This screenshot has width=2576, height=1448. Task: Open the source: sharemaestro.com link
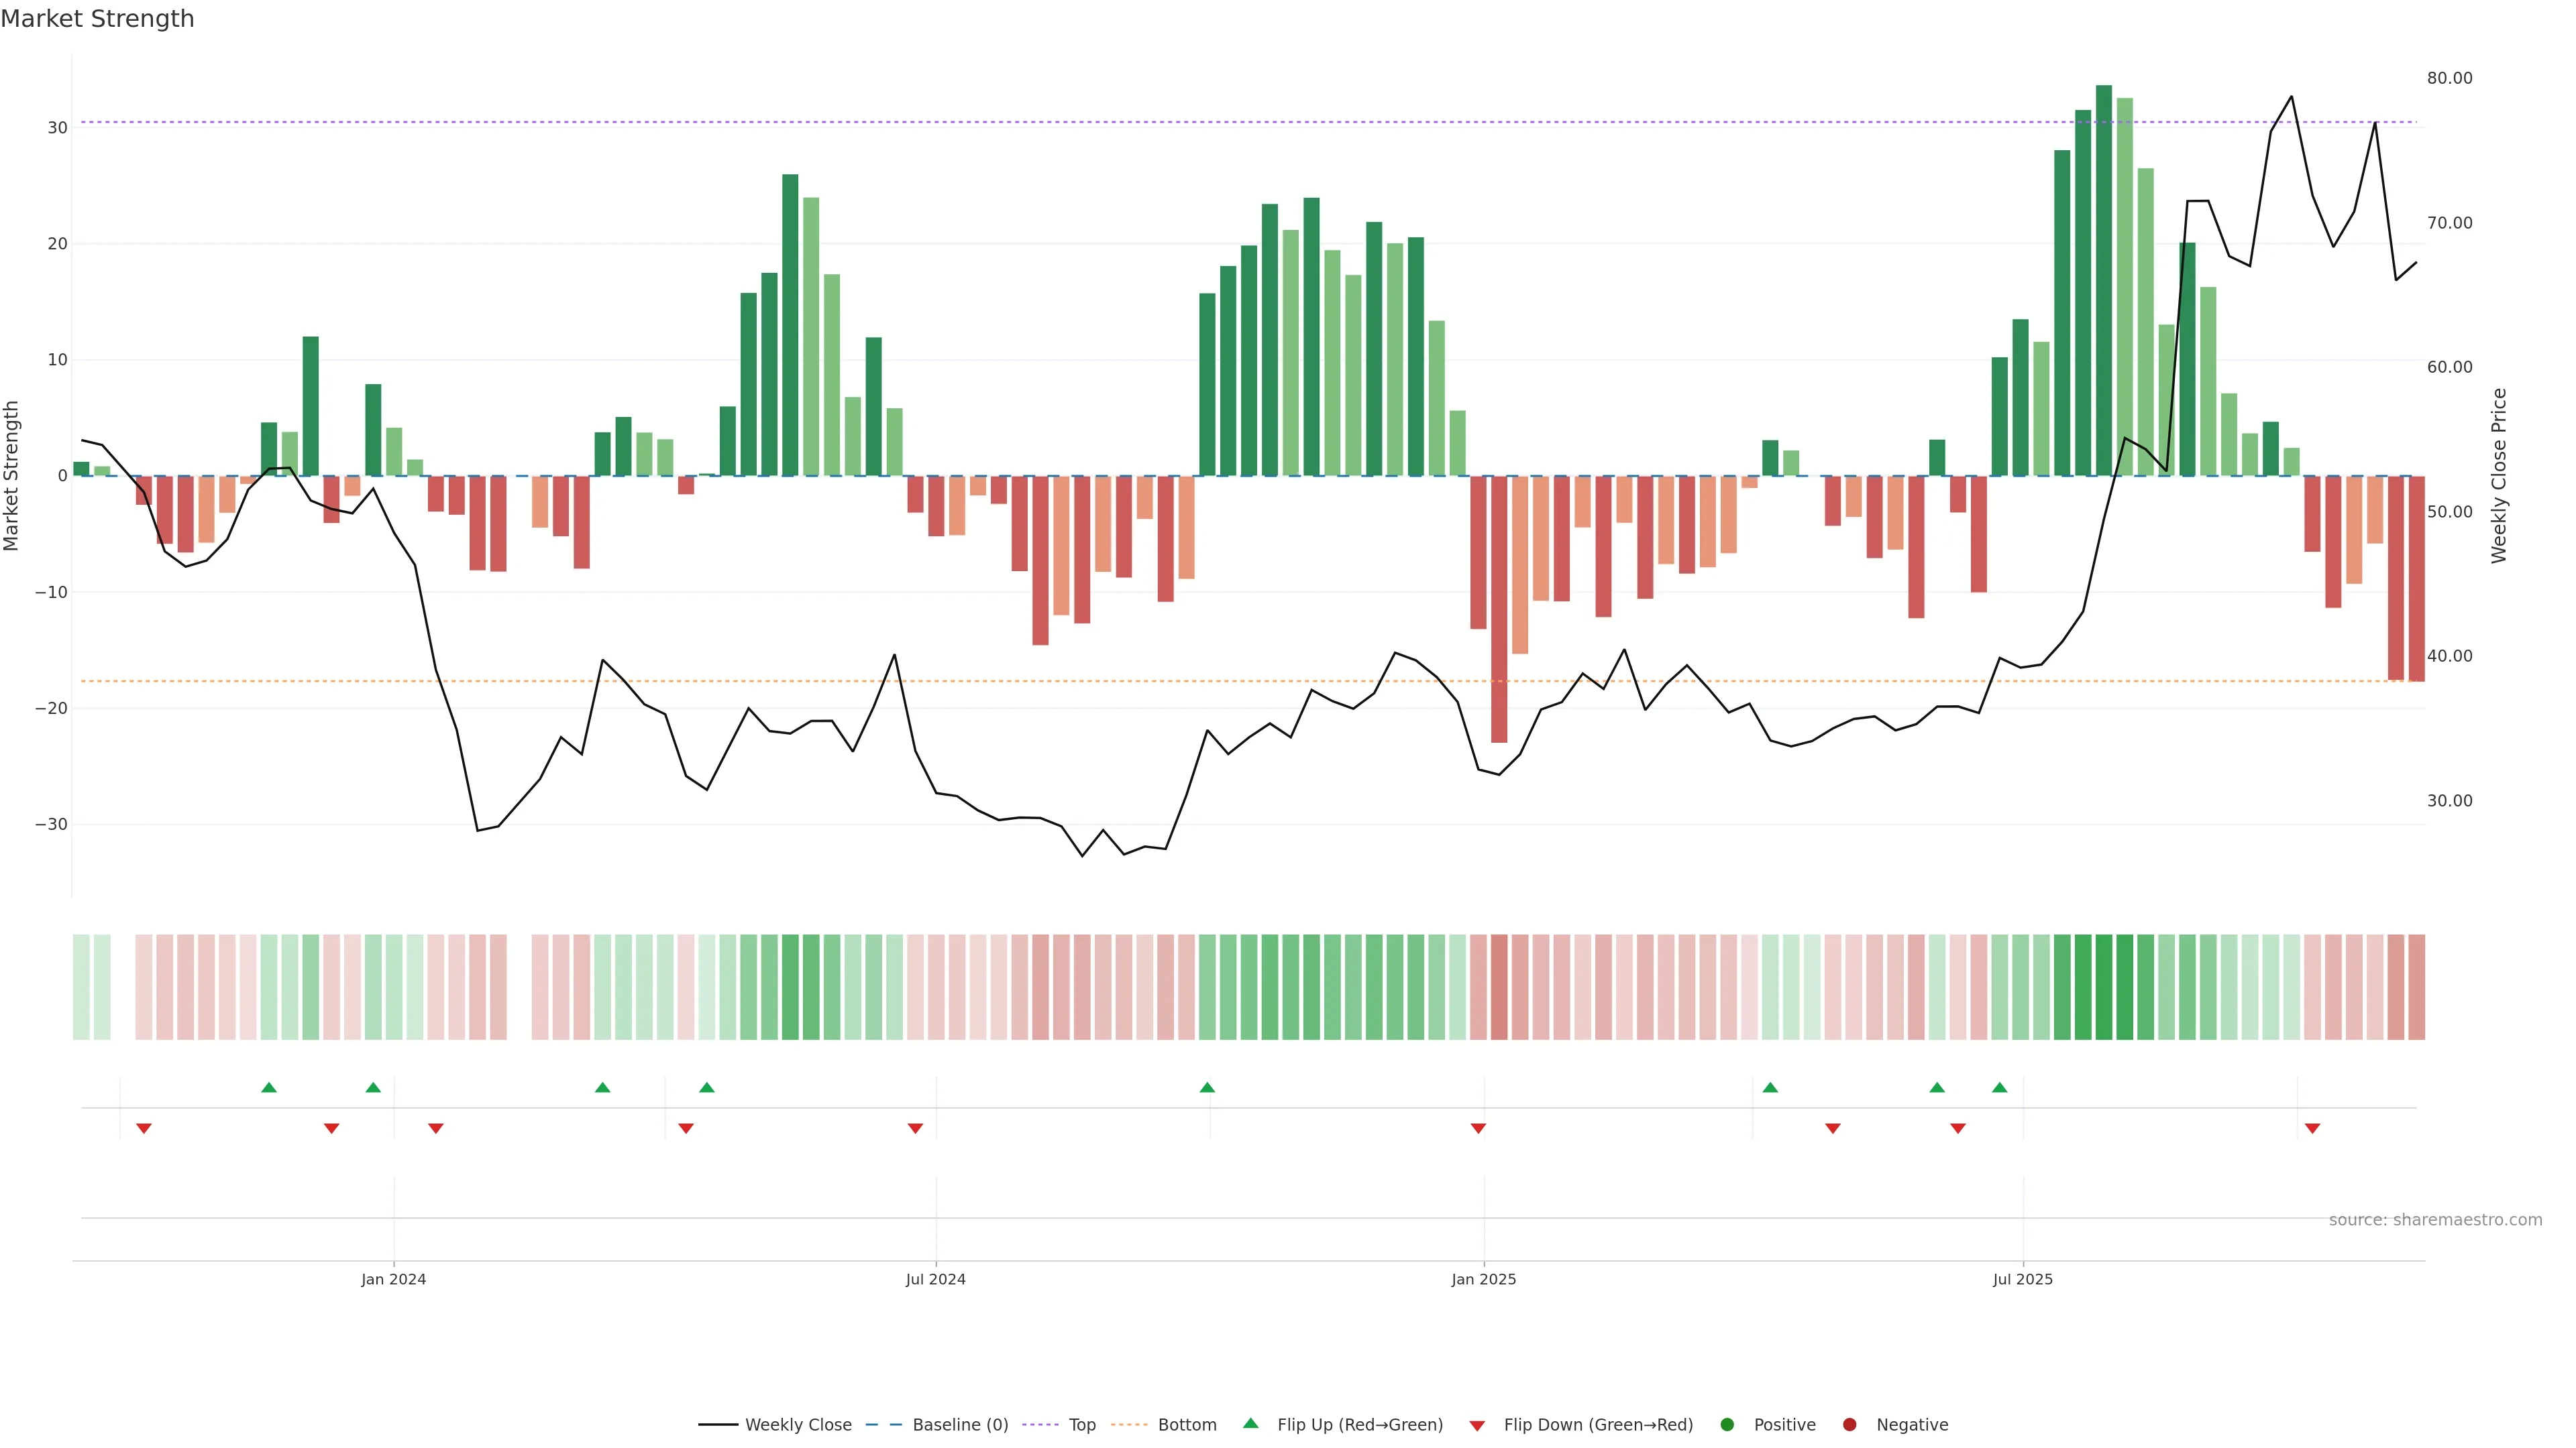[x=2435, y=1220]
